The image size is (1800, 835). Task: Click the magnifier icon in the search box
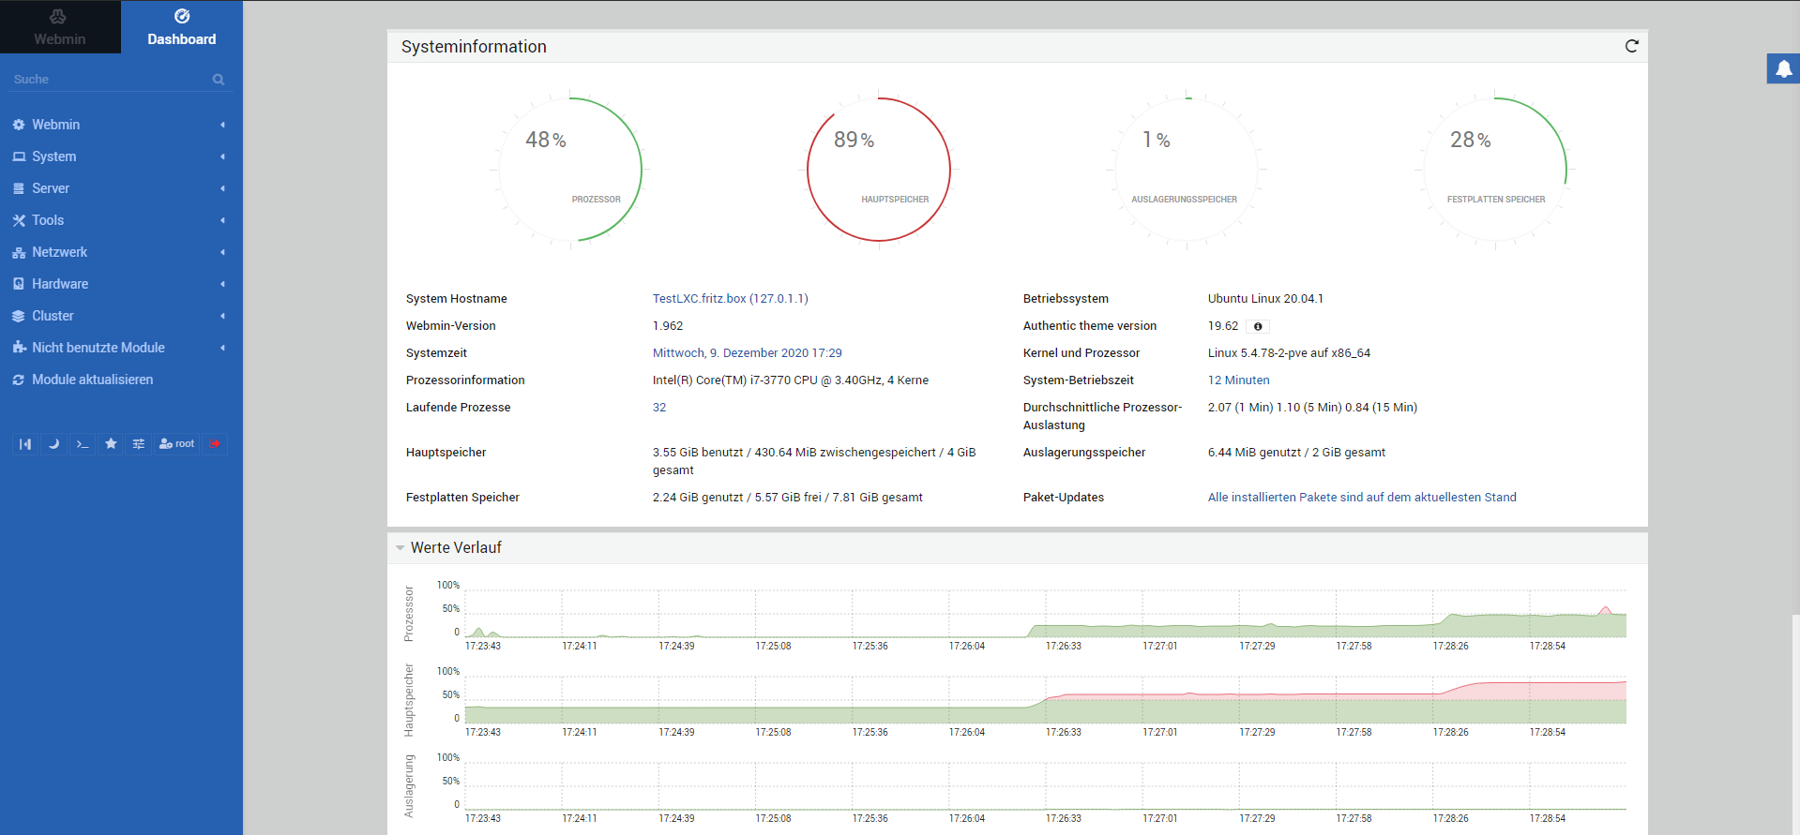click(x=219, y=80)
